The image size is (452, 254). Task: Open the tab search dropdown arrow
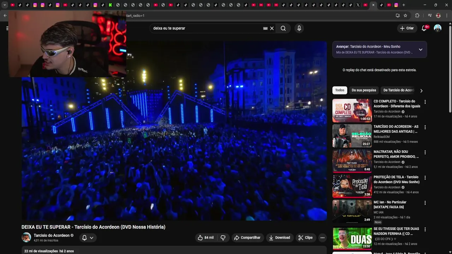(x=5, y=5)
